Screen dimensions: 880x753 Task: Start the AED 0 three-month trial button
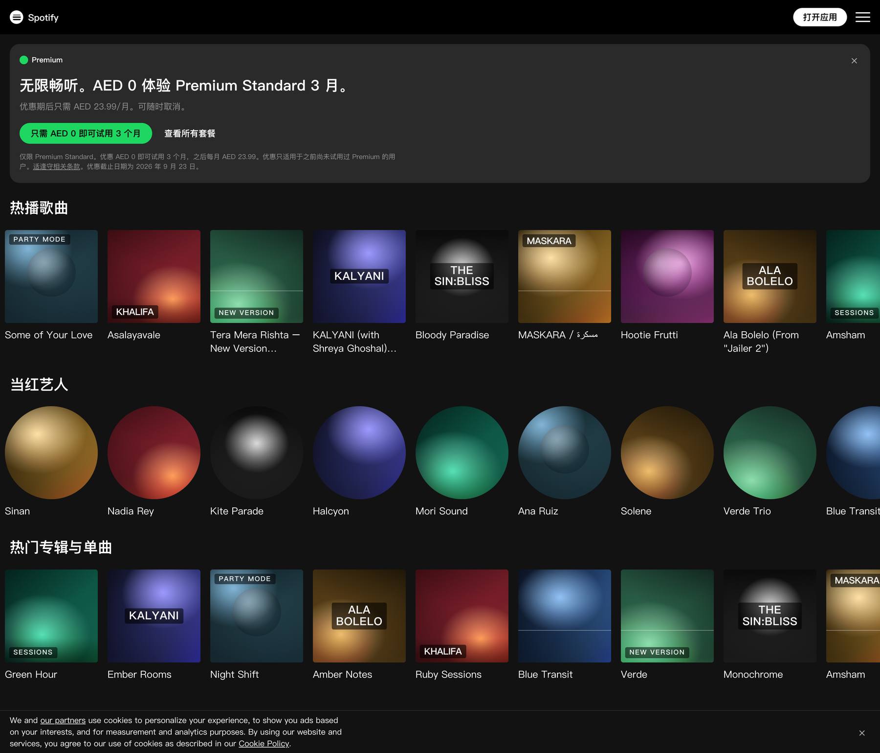(86, 133)
